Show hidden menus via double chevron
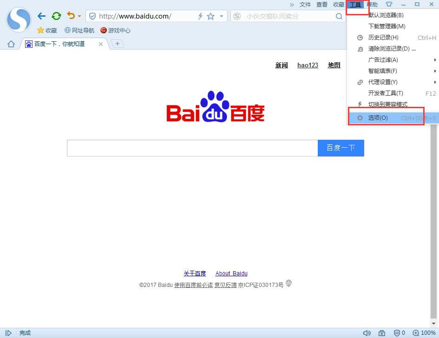 click(x=292, y=5)
